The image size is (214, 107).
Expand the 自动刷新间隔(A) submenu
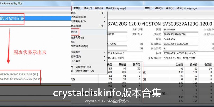pos(89,17)
